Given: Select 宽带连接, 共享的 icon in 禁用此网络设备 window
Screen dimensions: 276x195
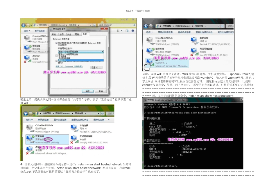Looking at the screenshot, I should tap(150, 52).
